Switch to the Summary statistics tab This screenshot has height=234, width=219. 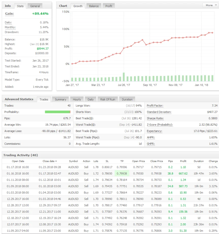[x=60, y=99]
